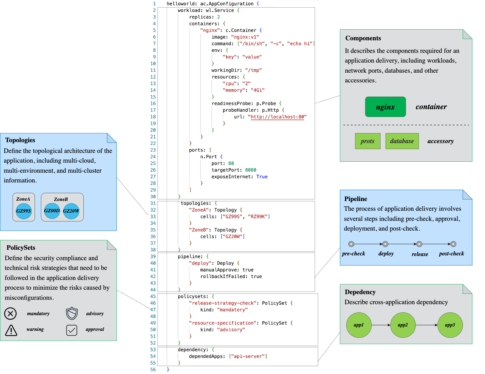Click the Topologies panel title
Viewport: 485px width, 374px height.
click(20, 140)
